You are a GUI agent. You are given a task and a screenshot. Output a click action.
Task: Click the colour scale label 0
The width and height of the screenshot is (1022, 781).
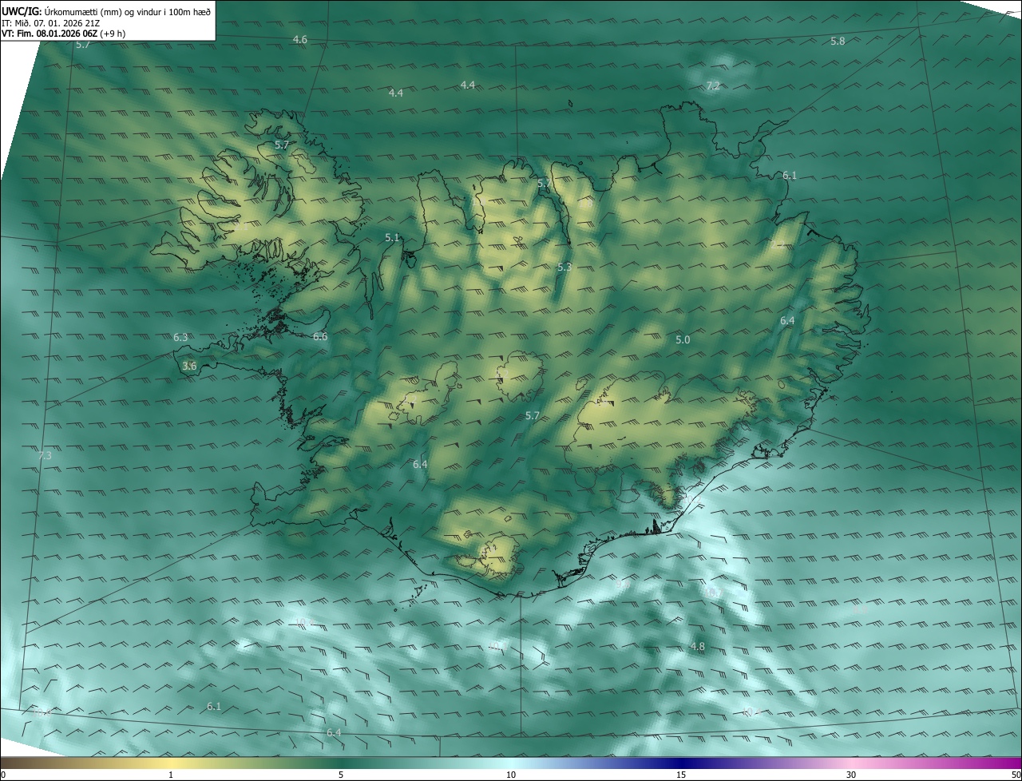(x=3, y=775)
